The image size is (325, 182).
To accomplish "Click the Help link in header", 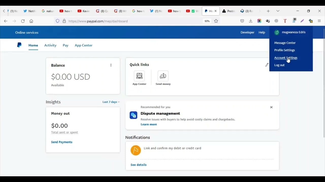I will coord(262,32).
